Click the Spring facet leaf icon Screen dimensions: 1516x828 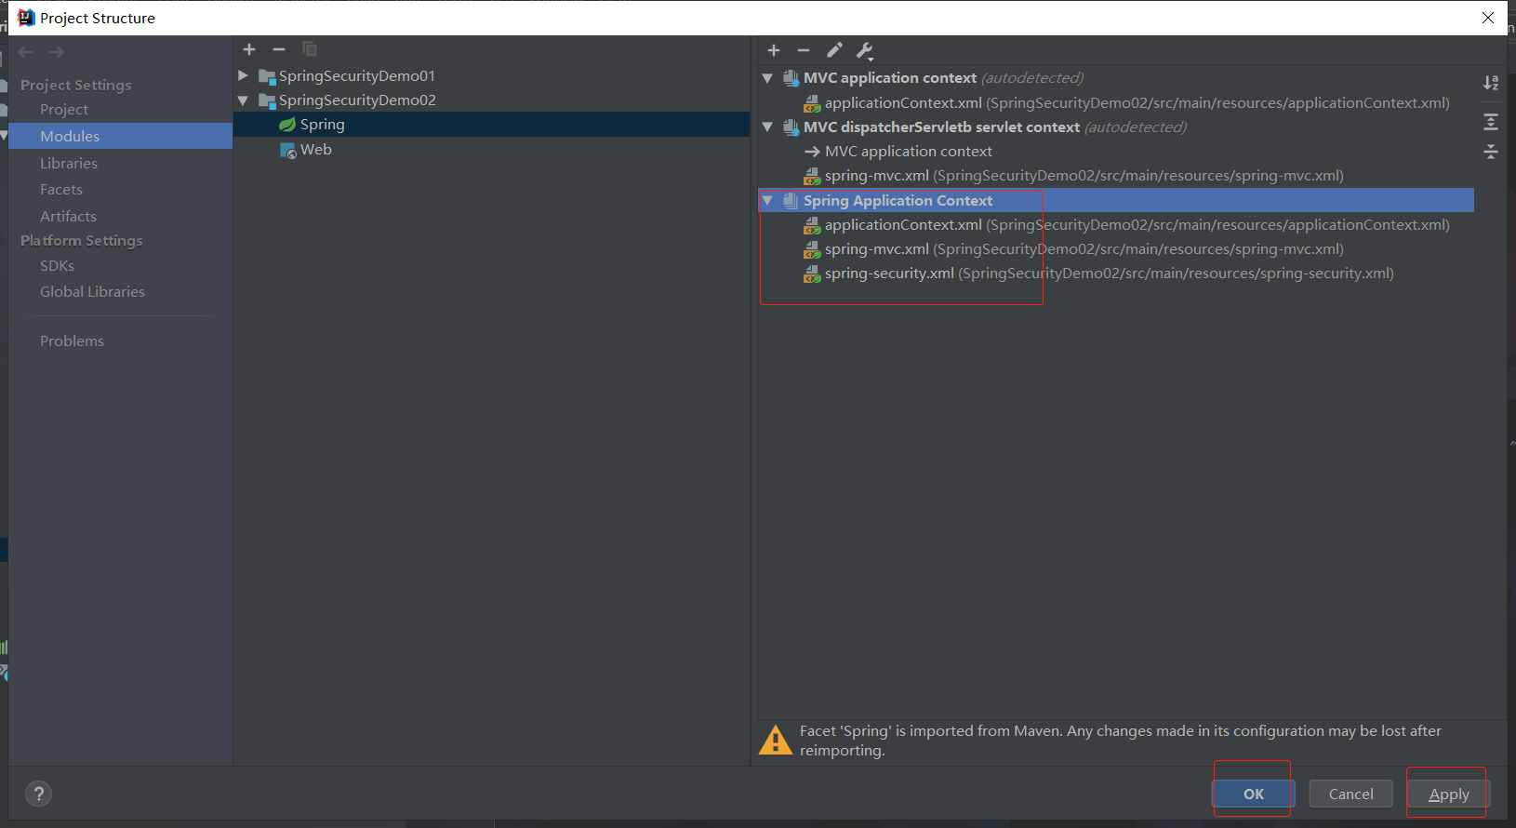click(287, 125)
